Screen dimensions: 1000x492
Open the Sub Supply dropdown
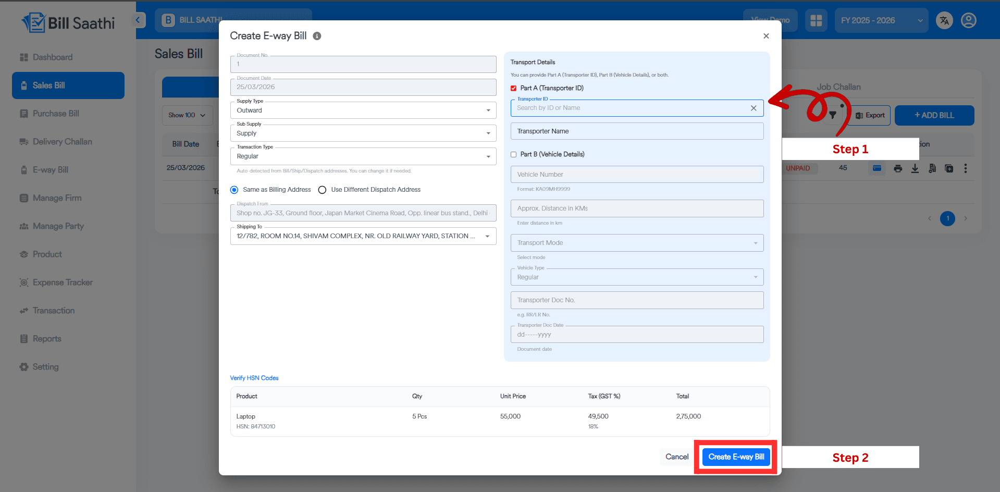pos(363,133)
